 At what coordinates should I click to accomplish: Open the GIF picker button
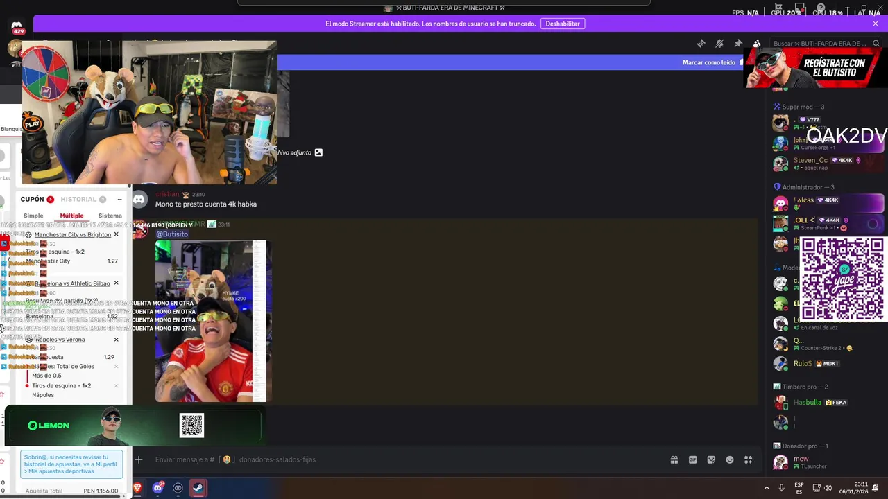(692, 459)
